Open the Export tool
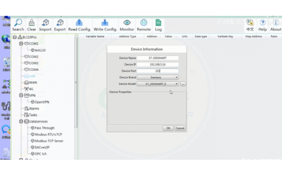 [x=60, y=23]
